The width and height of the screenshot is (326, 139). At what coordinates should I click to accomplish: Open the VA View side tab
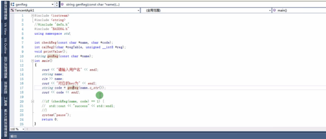[6, 29]
